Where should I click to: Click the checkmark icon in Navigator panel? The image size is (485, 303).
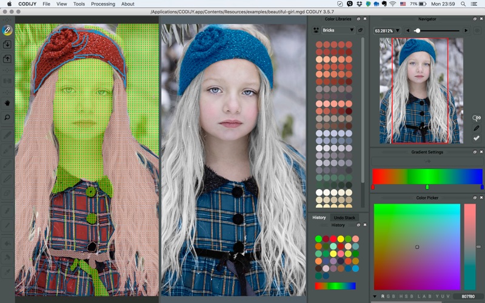[x=477, y=138]
